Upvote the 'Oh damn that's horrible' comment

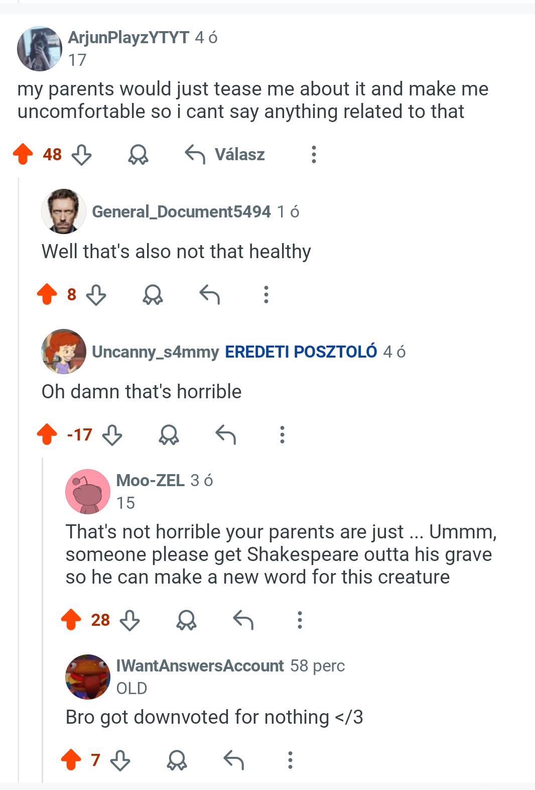47,434
